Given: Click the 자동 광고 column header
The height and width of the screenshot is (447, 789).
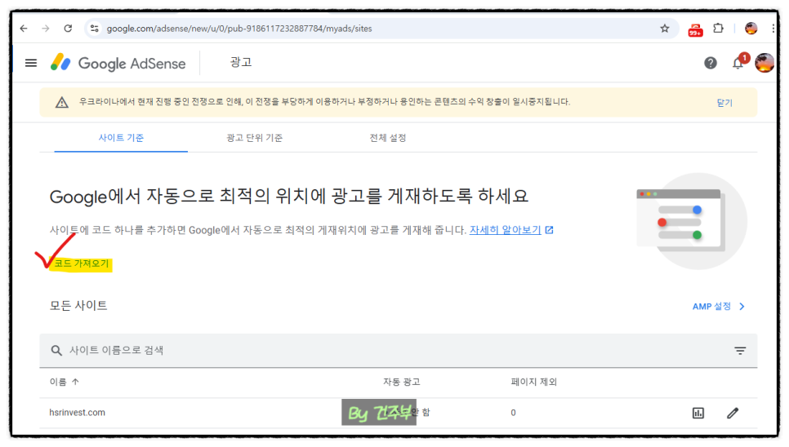Looking at the screenshot, I should click(402, 382).
